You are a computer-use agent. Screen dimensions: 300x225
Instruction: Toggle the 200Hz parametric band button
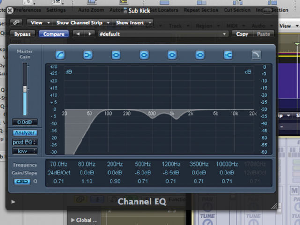click(116, 55)
